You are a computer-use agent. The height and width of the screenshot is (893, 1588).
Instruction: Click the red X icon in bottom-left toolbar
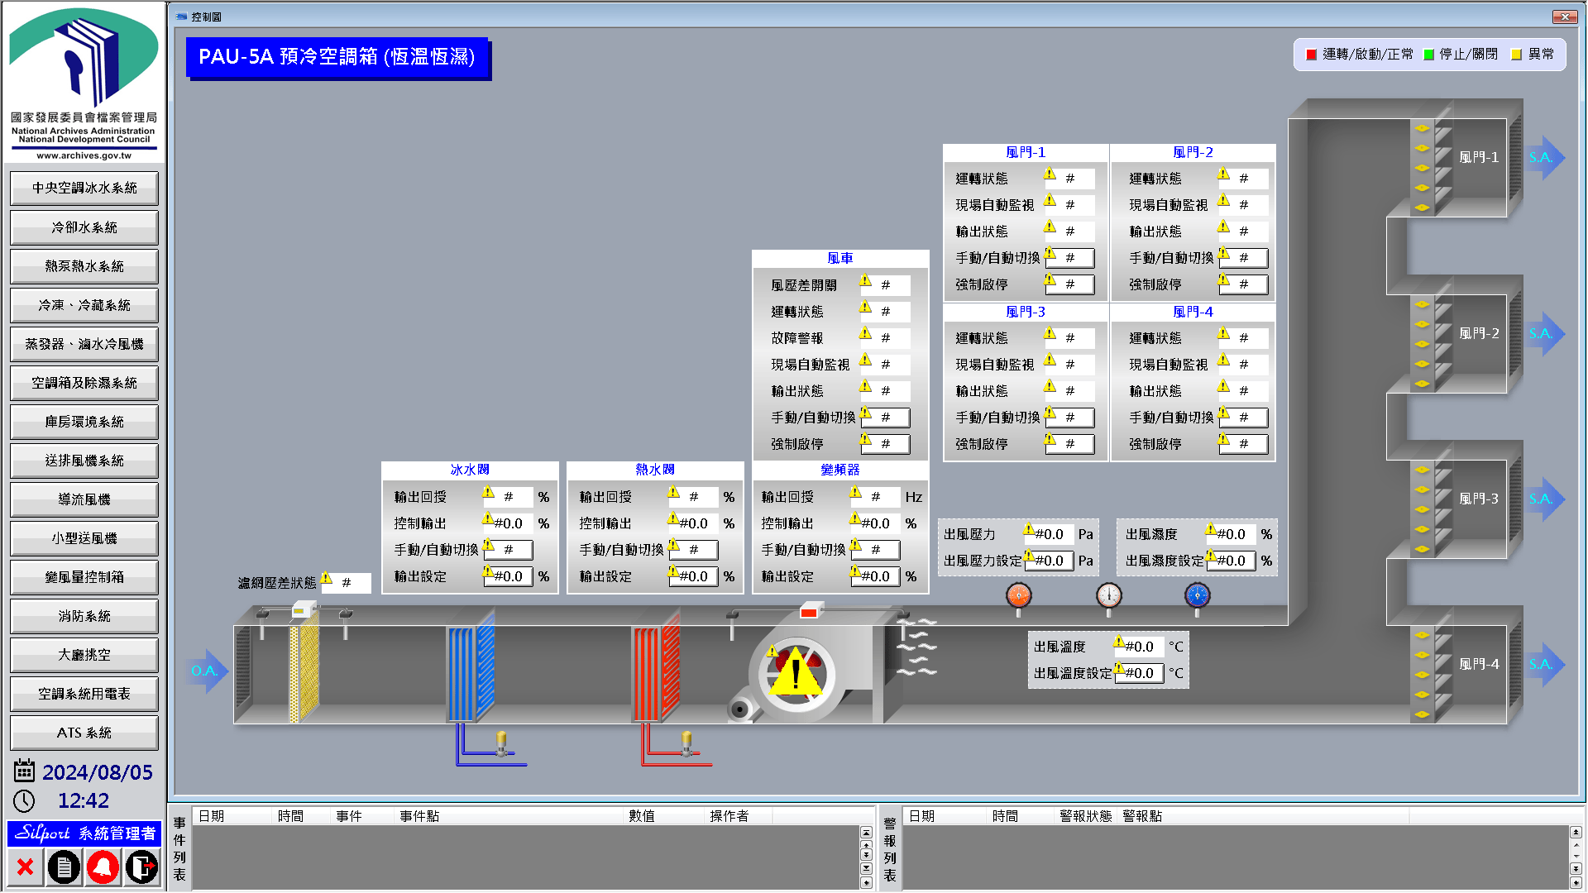click(x=26, y=867)
